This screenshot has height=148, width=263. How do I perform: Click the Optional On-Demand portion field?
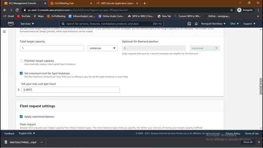[154, 48]
